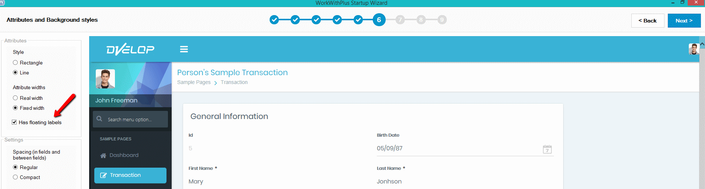The height and width of the screenshot is (189, 705).
Task: Open the Birth Date calendar picker
Action: click(x=547, y=149)
